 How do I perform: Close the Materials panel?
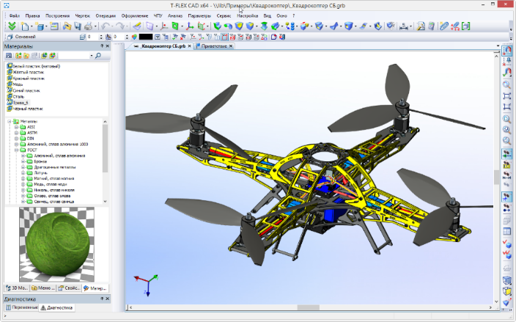point(107,46)
